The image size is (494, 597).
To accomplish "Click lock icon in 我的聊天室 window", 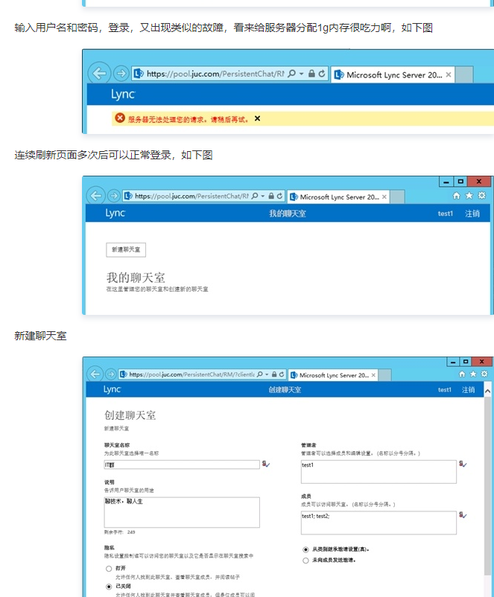I will pyautogui.click(x=271, y=196).
